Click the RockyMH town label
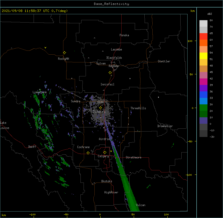The width and height of the screenshot is (223, 218). tap(63, 59)
